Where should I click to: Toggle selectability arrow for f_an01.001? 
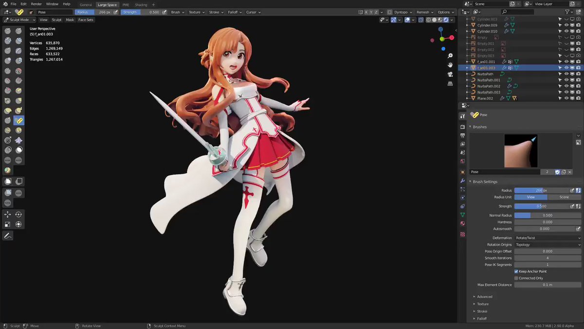click(561, 61)
